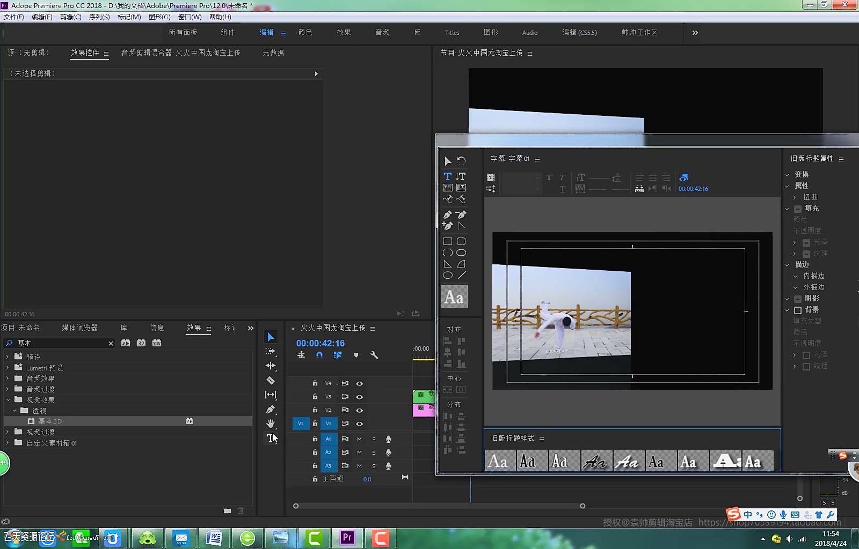Apply the first Aa title style swatch
Screen dimensions: 859x549
(x=500, y=461)
